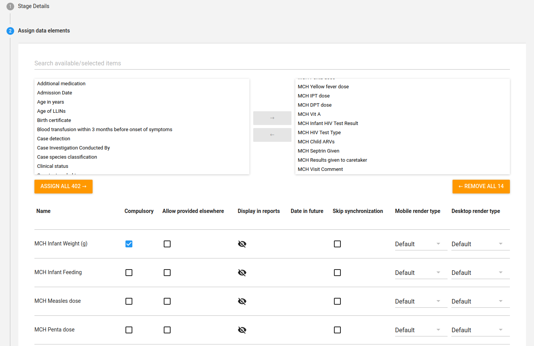
Task: Click the Compulsory column header
Action: click(139, 211)
